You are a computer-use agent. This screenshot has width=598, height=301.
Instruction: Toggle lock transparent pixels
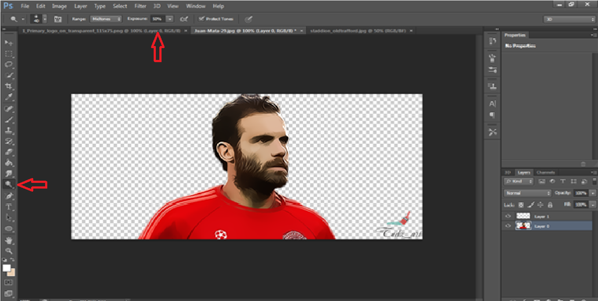521,204
